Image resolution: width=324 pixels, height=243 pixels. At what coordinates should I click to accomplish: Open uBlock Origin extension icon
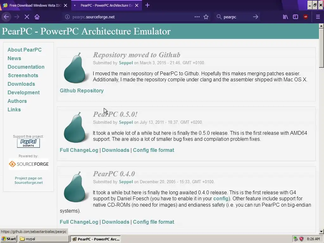(306, 17)
